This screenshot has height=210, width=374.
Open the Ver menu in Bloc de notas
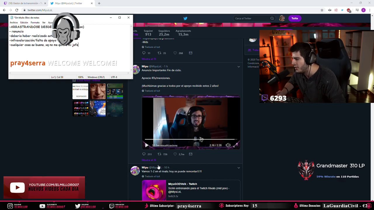pos(44,22)
